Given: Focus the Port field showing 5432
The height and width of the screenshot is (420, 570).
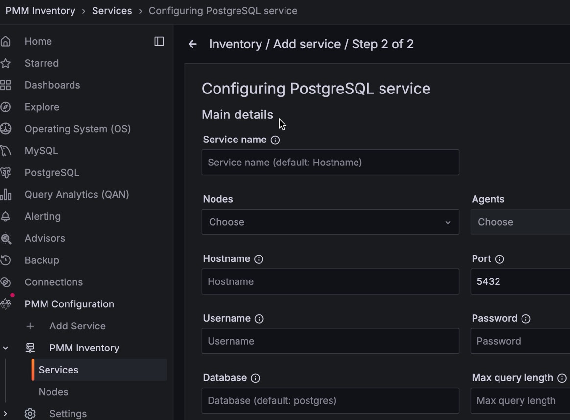Looking at the screenshot, I should [x=520, y=281].
